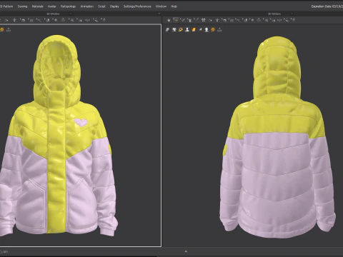This screenshot has height=257, width=343.
Task: Click the orange round render icon in right viewport
Action: coord(213,30)
